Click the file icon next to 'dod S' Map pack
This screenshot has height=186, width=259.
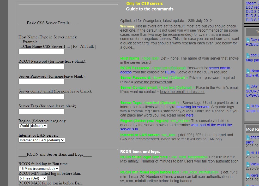pyautogui.click(x=248, y=55)
